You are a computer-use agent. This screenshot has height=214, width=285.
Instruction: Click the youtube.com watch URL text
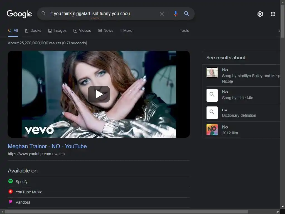[x=36, y=154]
